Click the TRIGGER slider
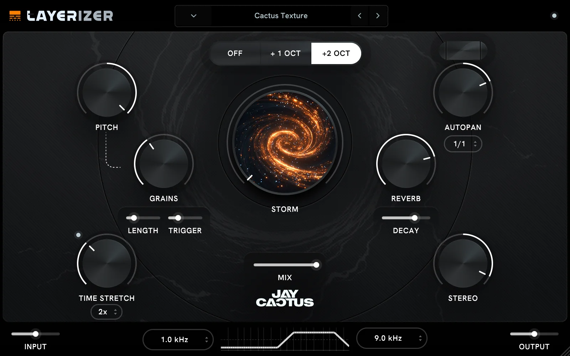Screen dimensions: 570x356 (x=185, y=218)
